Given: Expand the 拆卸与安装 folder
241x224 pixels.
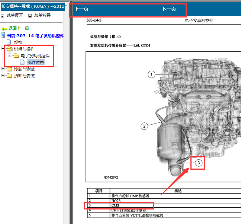Looking at the screenshot, I should point(3,75).
